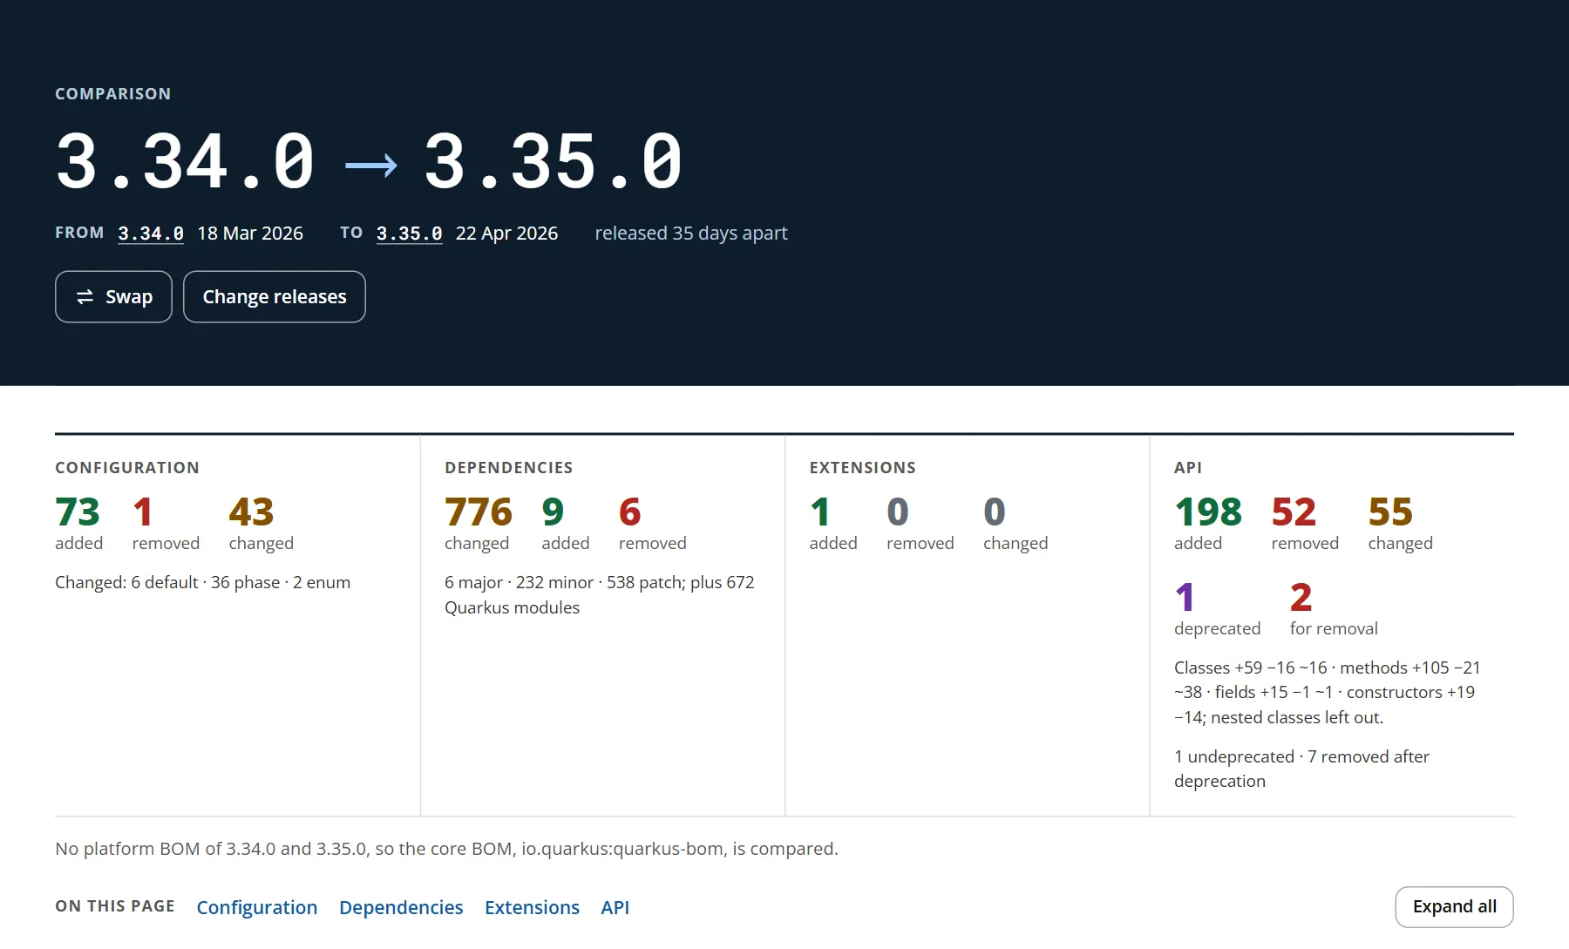The width and height of the screenshot is (1569, 949).
Task: Click '1 undeprecated · 7 removed after deprecation'
Action: [x=1302, y=769]
